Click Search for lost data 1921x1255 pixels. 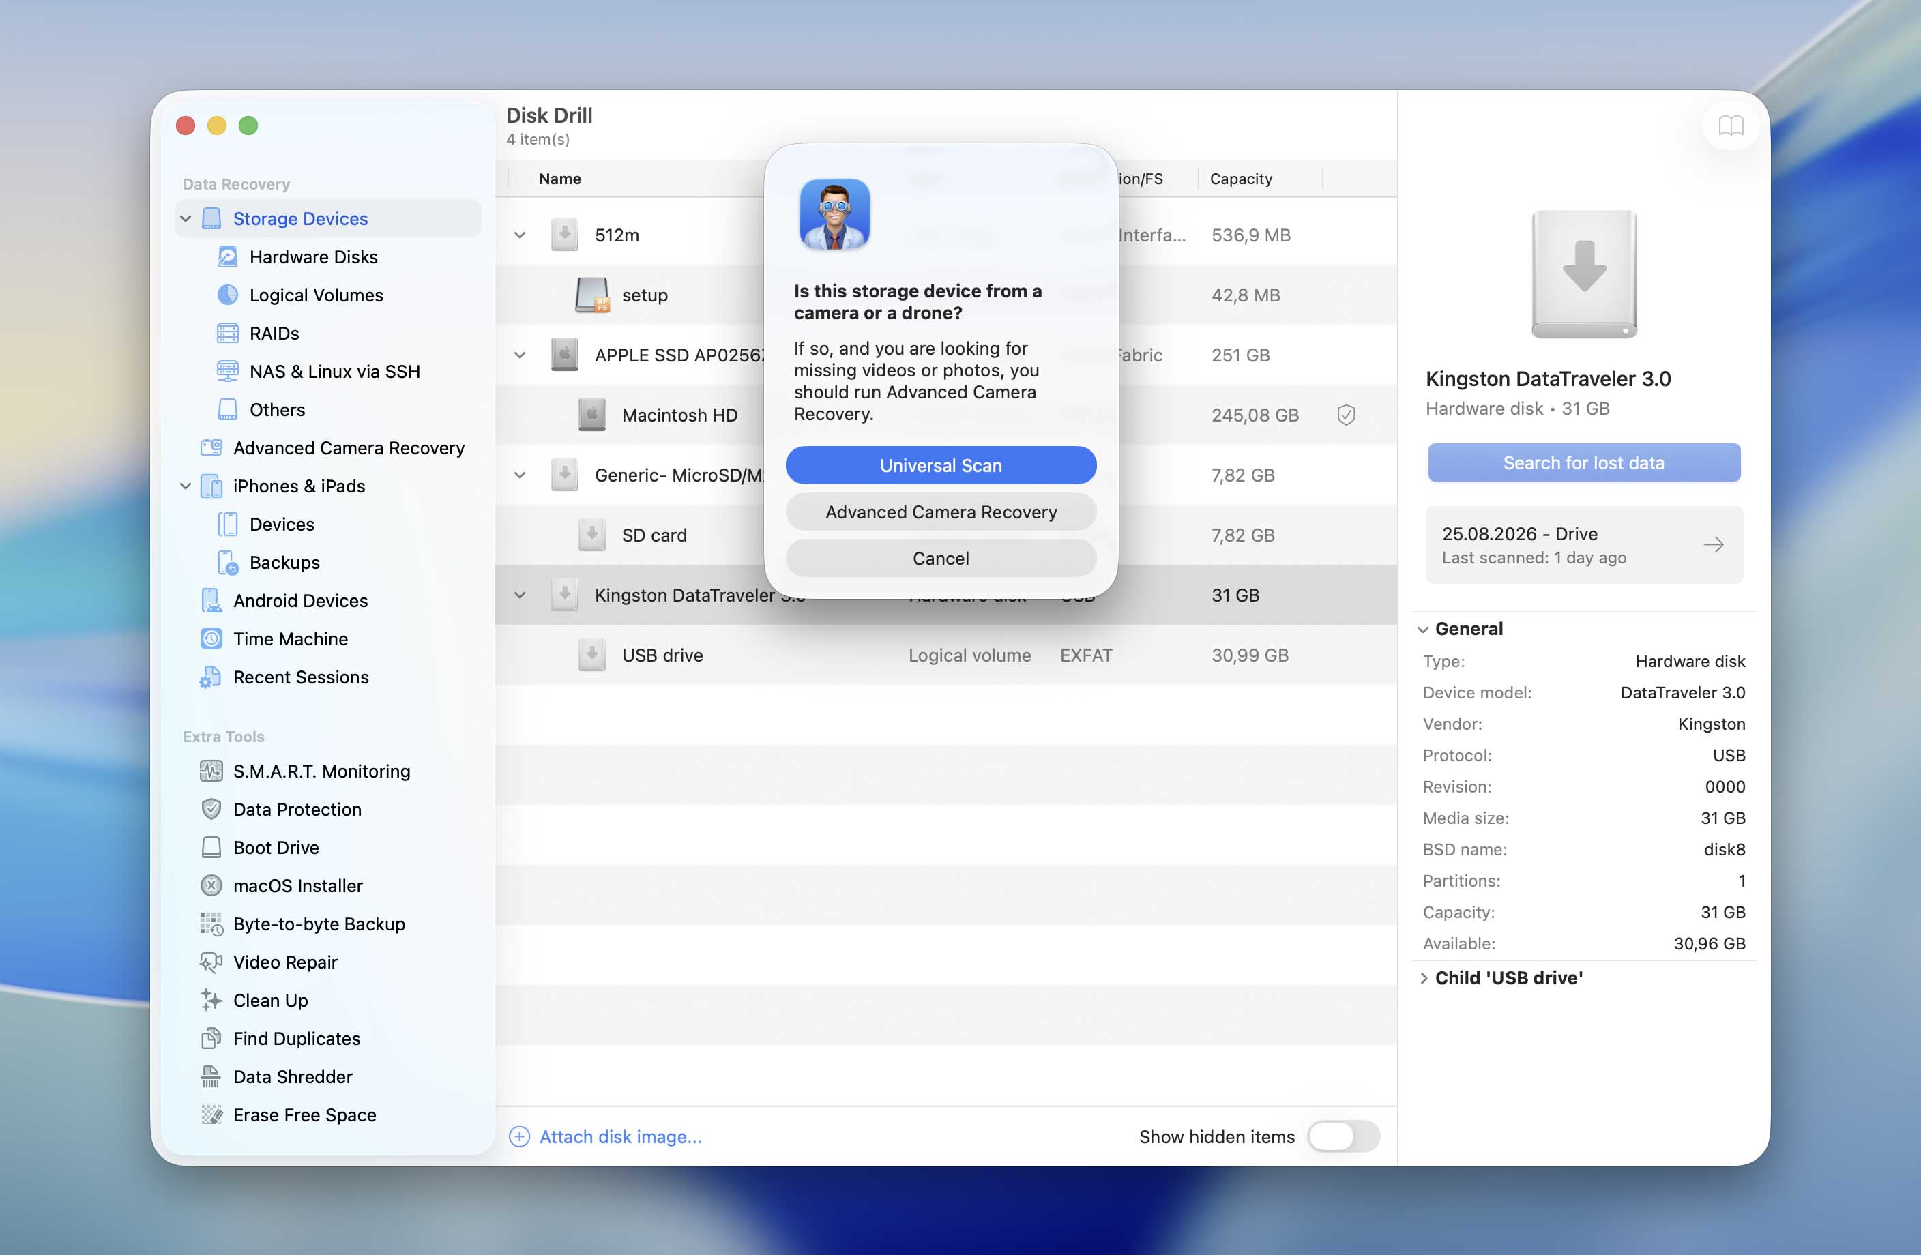coord(1583,462)
